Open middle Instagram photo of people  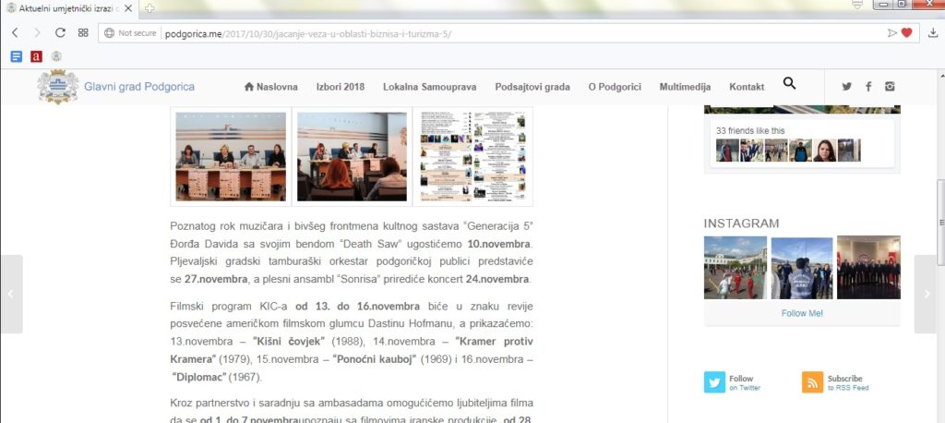[x=802, y=267]
